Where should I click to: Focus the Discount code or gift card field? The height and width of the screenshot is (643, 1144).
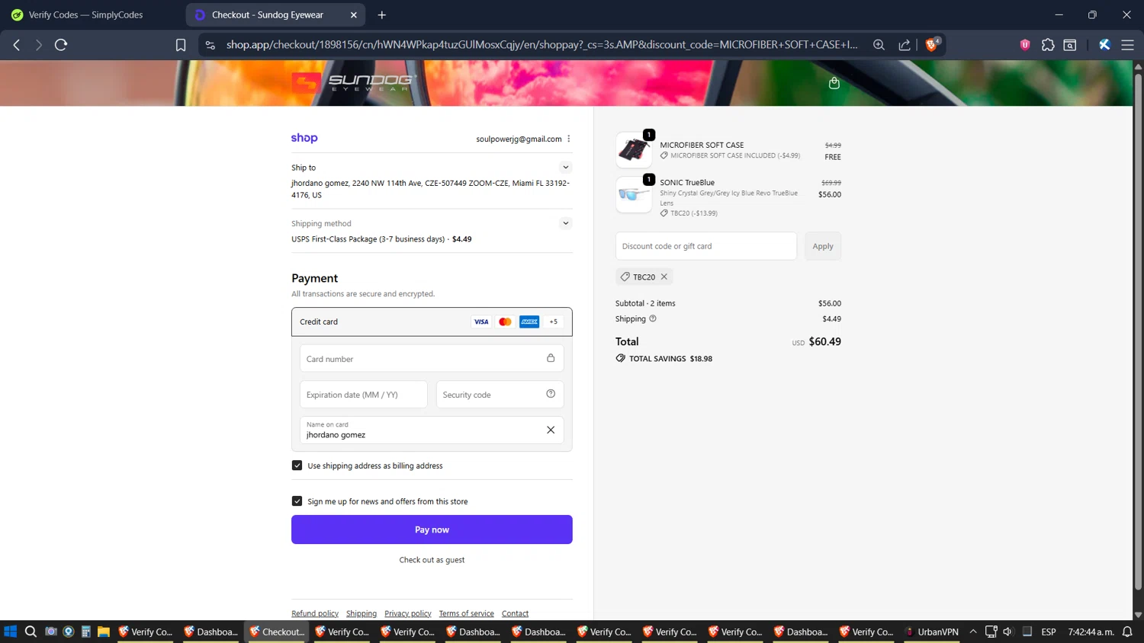706,246
